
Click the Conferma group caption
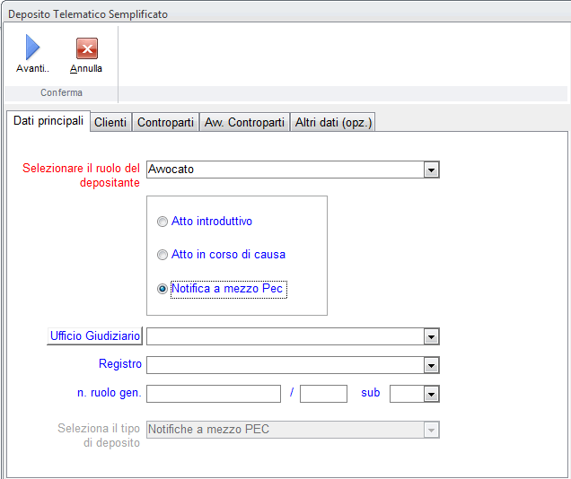click(x=61, y=92)
